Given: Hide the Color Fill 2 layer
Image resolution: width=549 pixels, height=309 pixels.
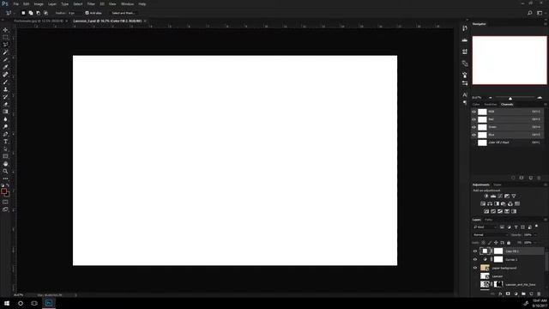Looking at the screenshot, I should pos(475,251).
